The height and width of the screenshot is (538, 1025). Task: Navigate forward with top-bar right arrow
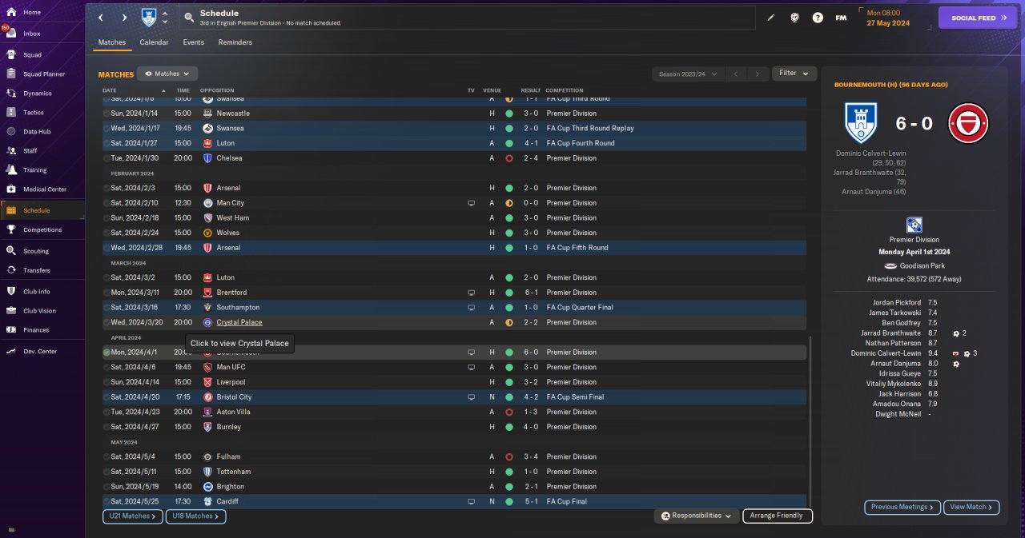tap(124, 17)
